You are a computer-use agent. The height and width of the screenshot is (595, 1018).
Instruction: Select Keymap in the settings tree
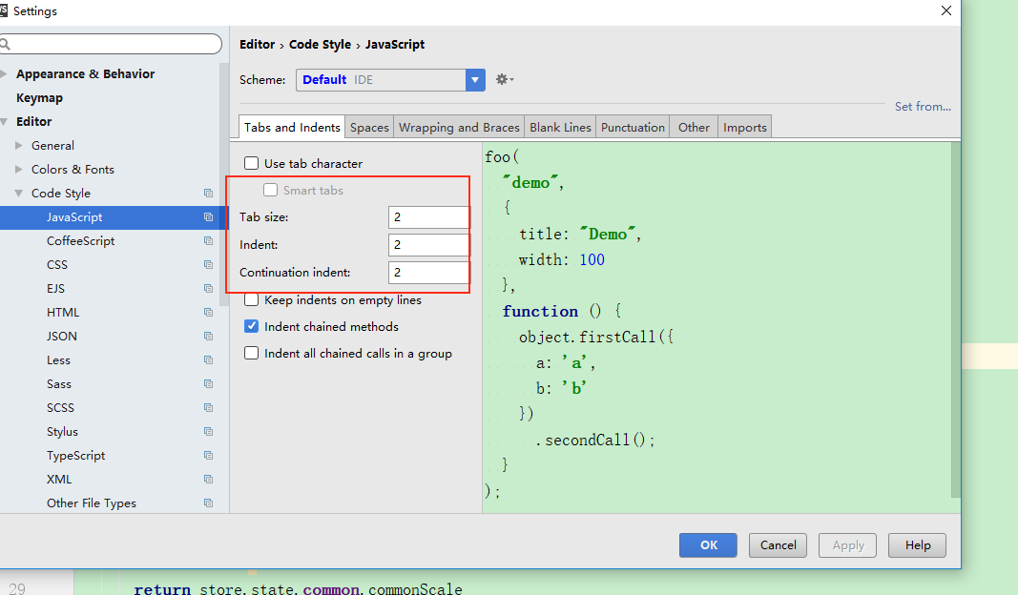click(40, 98)
